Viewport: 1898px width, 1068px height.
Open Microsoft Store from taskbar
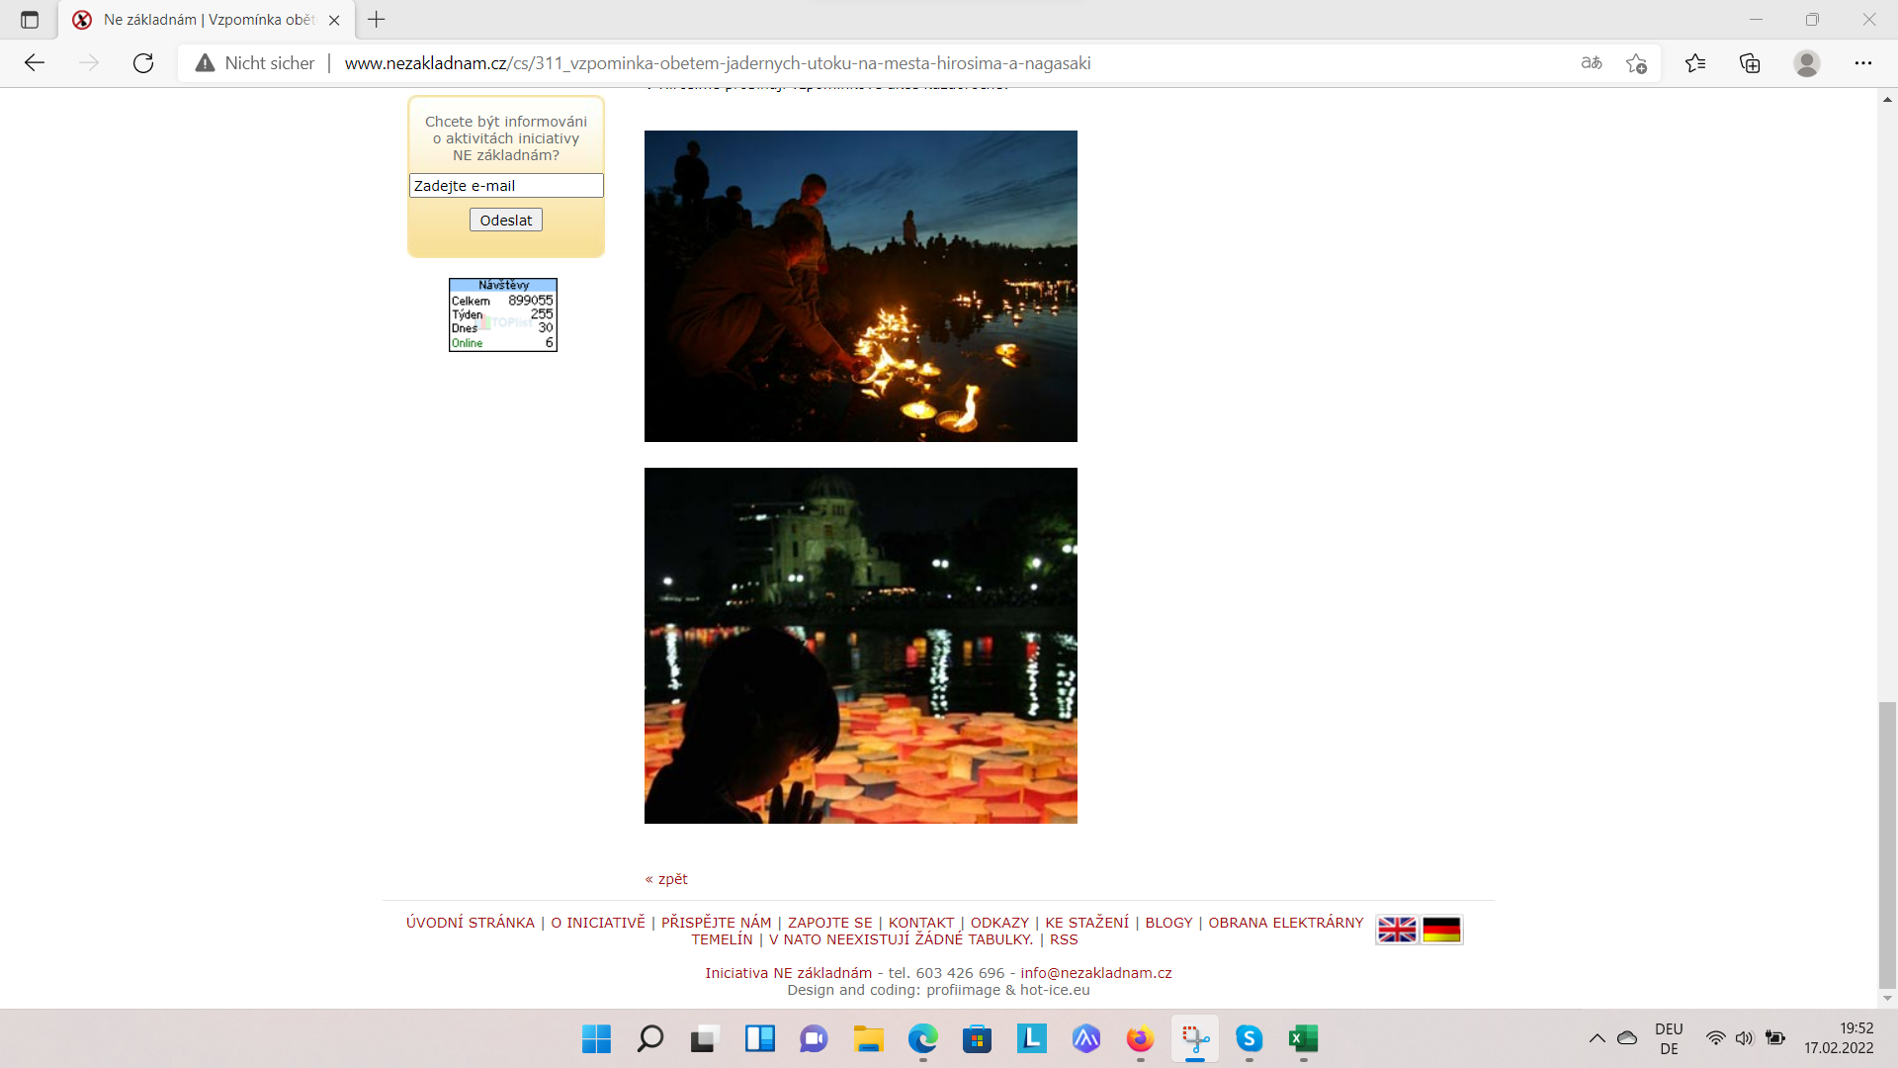tap(977, 1038)
